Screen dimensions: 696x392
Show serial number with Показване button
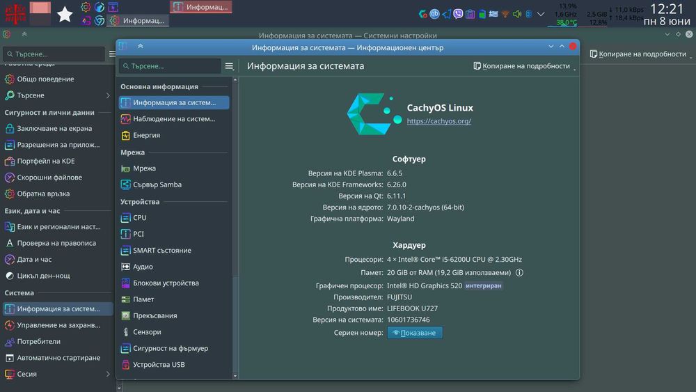(x=415, y=333)
